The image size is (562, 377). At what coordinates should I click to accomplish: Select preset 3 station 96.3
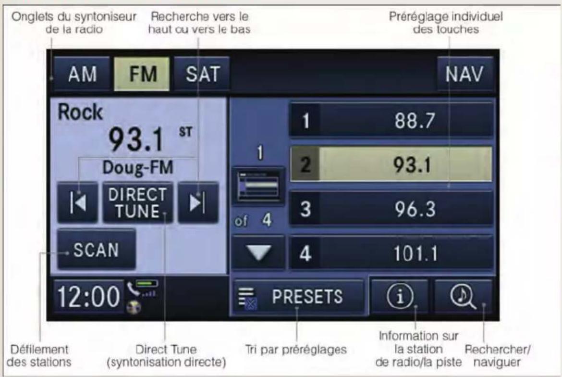pyautogui.click(x=391, y=208)
